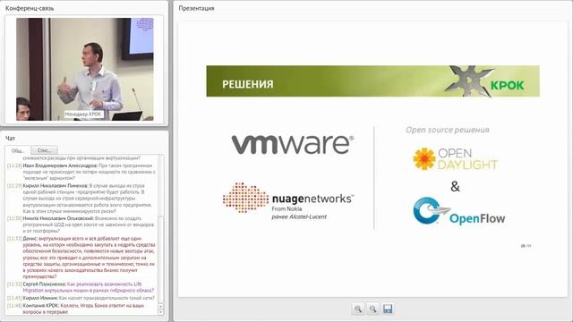573x322 pixels.
Task: Click the OpenDaylight logo on slide
Action: (x=455, y=159)
